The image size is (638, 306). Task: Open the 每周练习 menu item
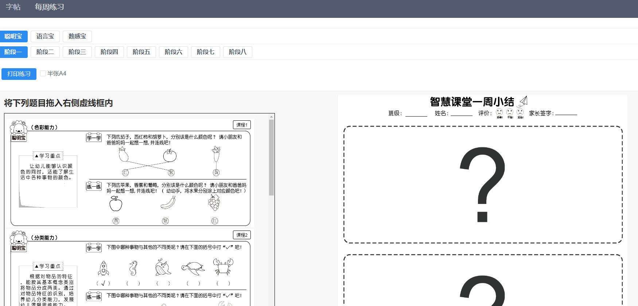pos(49,7)
